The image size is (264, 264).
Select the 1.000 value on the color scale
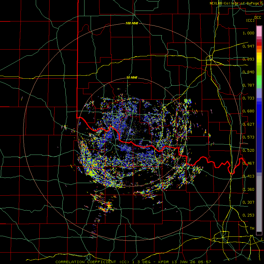coord(248,33)
